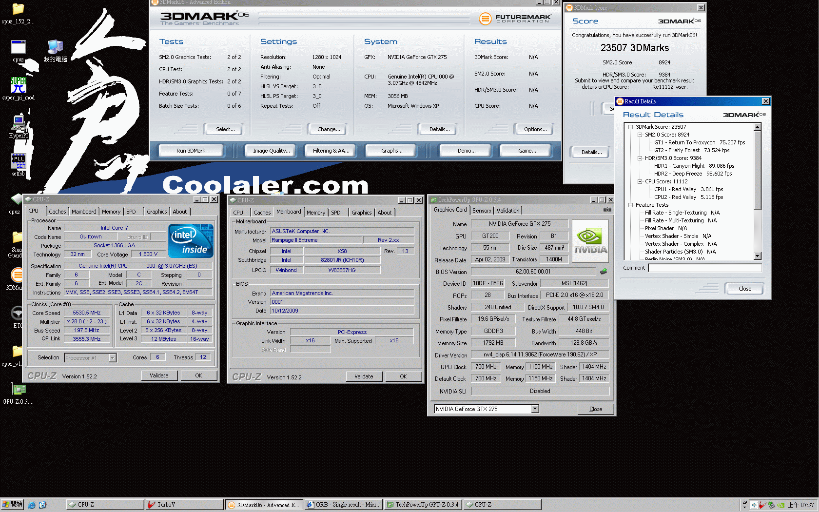Click Close button in GPU-Z
Image resolution: width=819 pixels, height=512 pixels.
(x=595, y=409)
